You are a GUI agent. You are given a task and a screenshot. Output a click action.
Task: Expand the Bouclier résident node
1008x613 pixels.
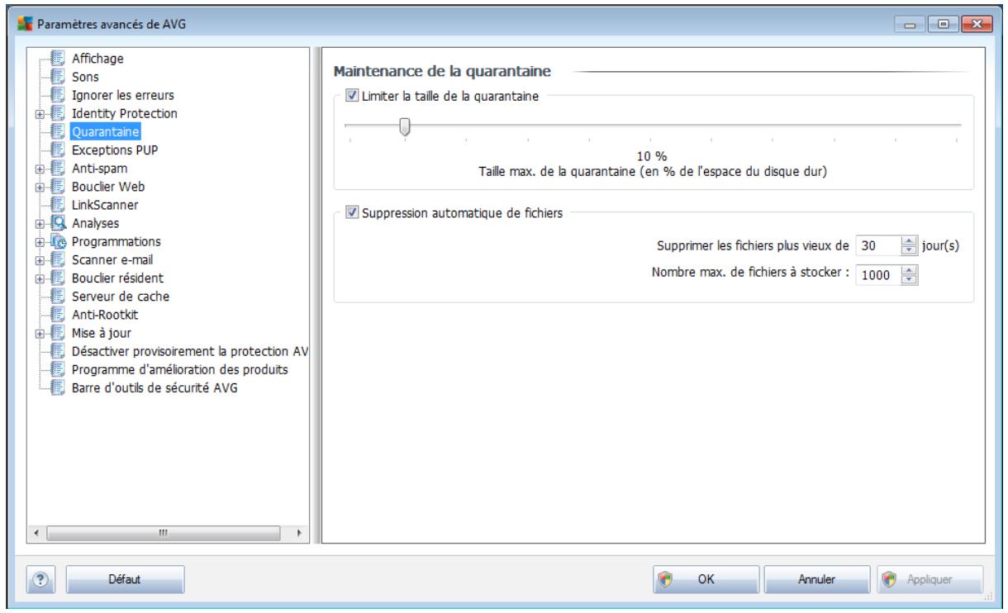click(40, 278)
